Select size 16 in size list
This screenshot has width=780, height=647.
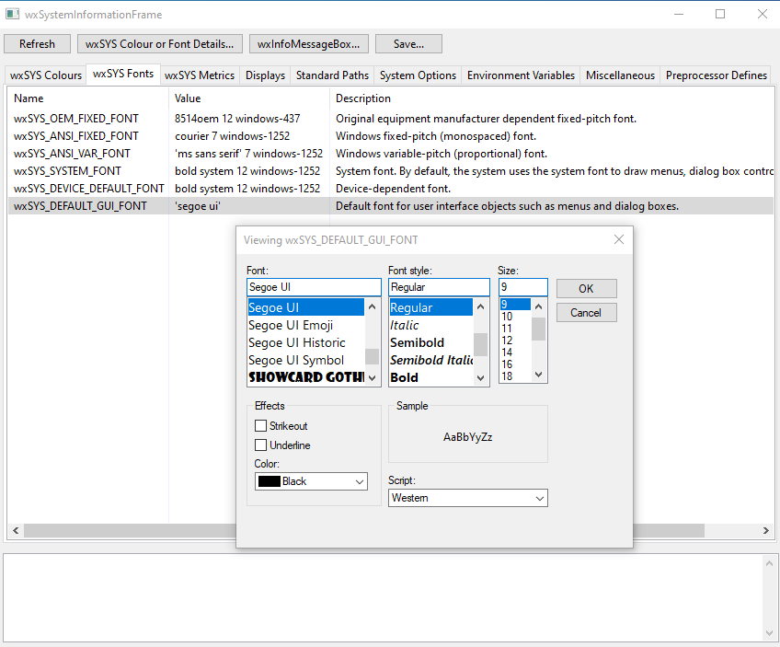[x=515, y=364]
